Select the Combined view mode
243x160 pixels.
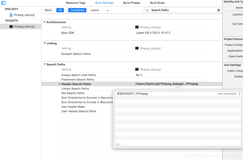pyautogui.click(x=77, y=10)
